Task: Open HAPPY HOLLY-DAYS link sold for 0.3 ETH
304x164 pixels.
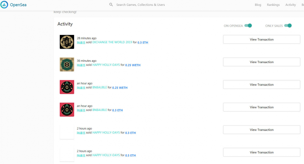Action: pyautogui.click(x=106, y=133)
